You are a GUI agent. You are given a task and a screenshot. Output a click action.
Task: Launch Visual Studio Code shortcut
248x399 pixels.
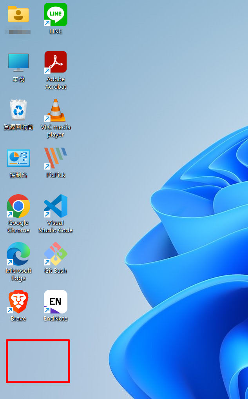(56, 206)
